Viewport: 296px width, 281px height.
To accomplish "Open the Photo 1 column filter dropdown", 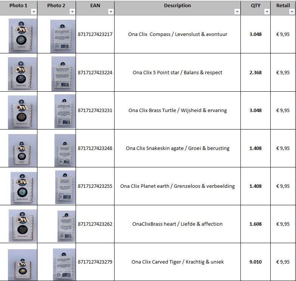I will pyautogui.click(x=34, y=12).
